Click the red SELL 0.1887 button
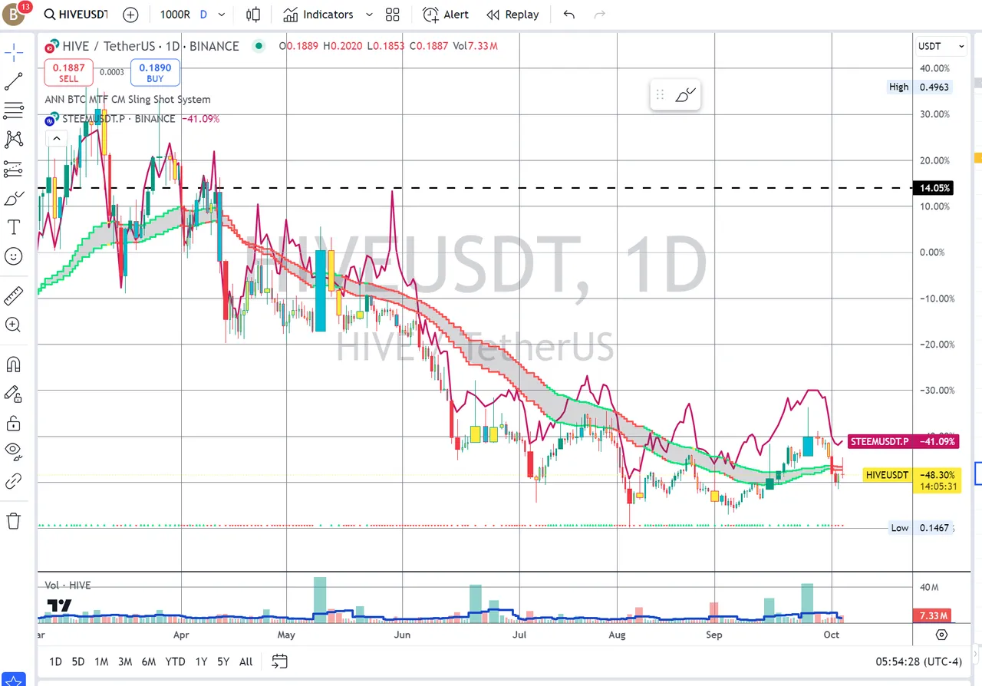Image resolution: width=982 pixels, height=686 pixels. coord(69,73)
